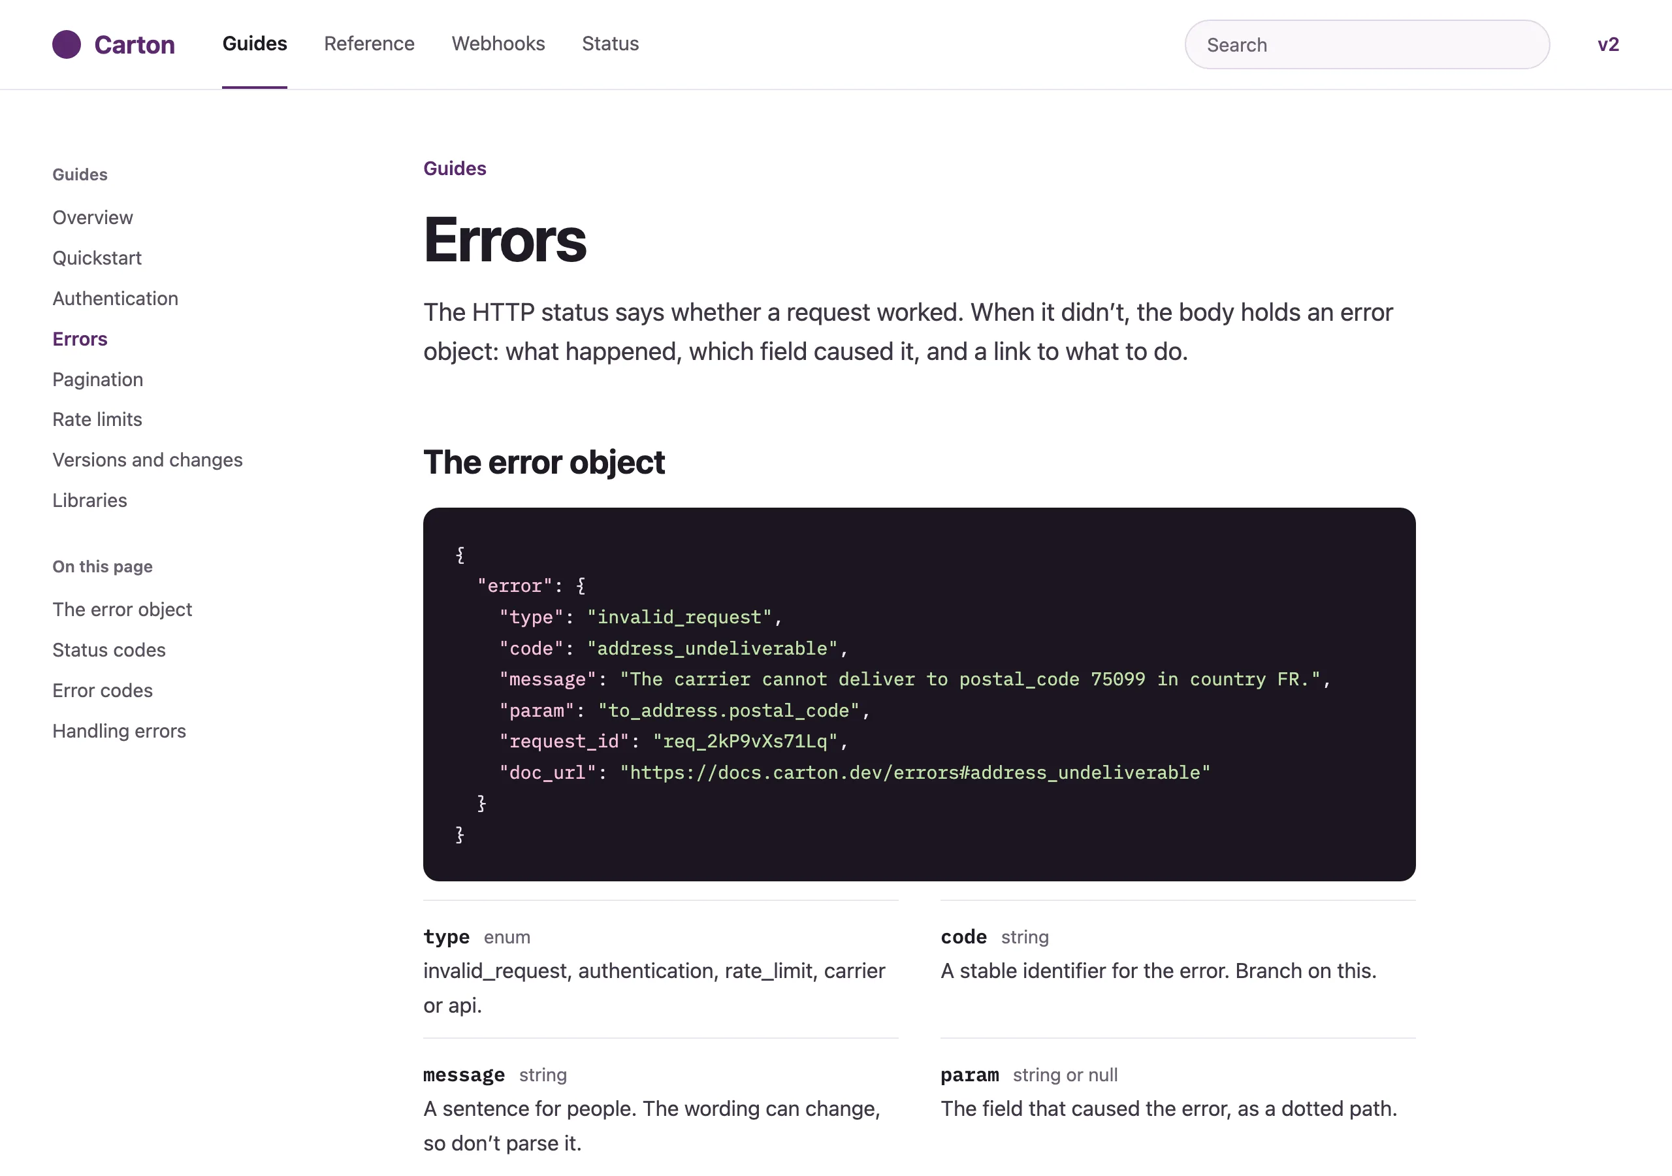The width and height of the screenshot is (1672, 1176).
Task: Jump to the Status codes section
Action: tap(108, 649)
